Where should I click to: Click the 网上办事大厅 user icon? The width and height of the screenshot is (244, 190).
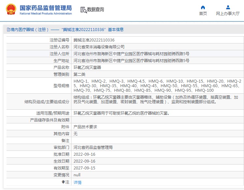pyautogui.click(x=228, y=7)
